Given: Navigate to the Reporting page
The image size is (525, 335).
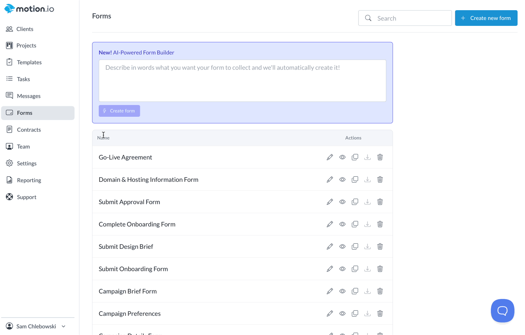Looking at the screenshot, I should point(29,180).
